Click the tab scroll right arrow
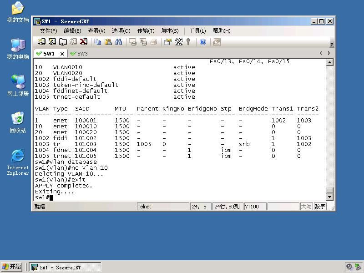The width and height of the screenshot is (364, 273). 329,53
